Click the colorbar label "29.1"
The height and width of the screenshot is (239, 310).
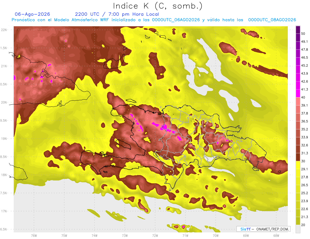tap(305, 169)
